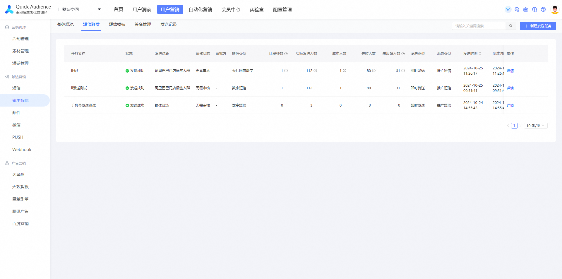This screenshot has height=279, width=562.
Task: Click 群体筛选 cell in 手机号发送测试 row
Action: click(162, 105)
